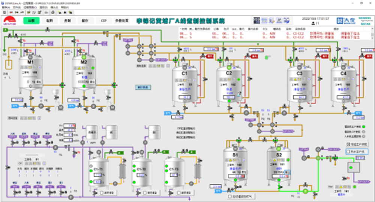The height and width of the screenshot is (202, 375).
Task: Open the CIP tab
Action: tap(104, 21)
